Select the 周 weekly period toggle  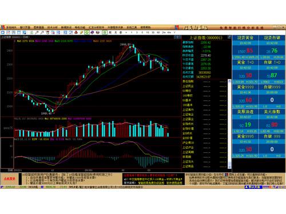pos(110,33)
